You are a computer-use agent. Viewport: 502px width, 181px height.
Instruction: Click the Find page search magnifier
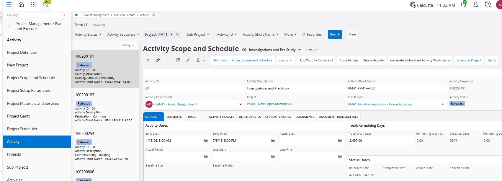click(x=64, y=15)
